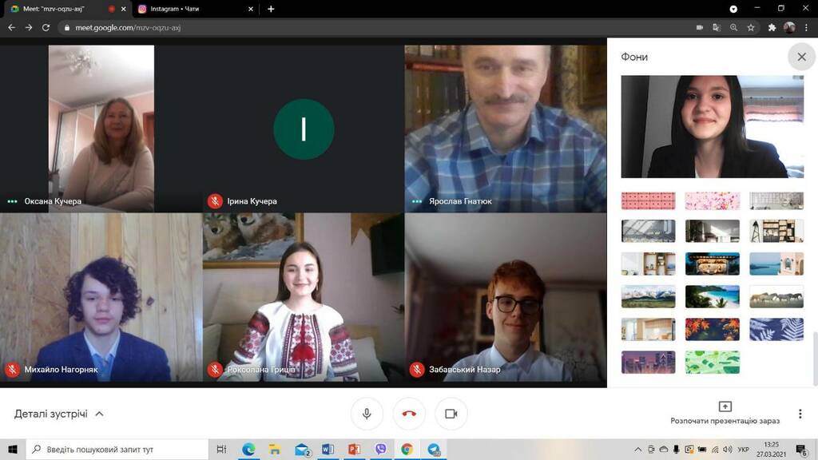This screenshot has height=460, width=818.
Task: Select the tropical beach background thumbnail
Action: pyautogui.click(x=712, y=296)
